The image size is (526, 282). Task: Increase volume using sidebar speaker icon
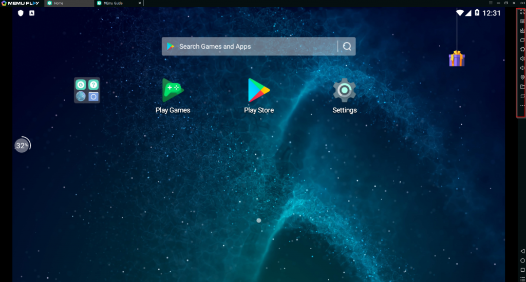[x=522, y=58]
